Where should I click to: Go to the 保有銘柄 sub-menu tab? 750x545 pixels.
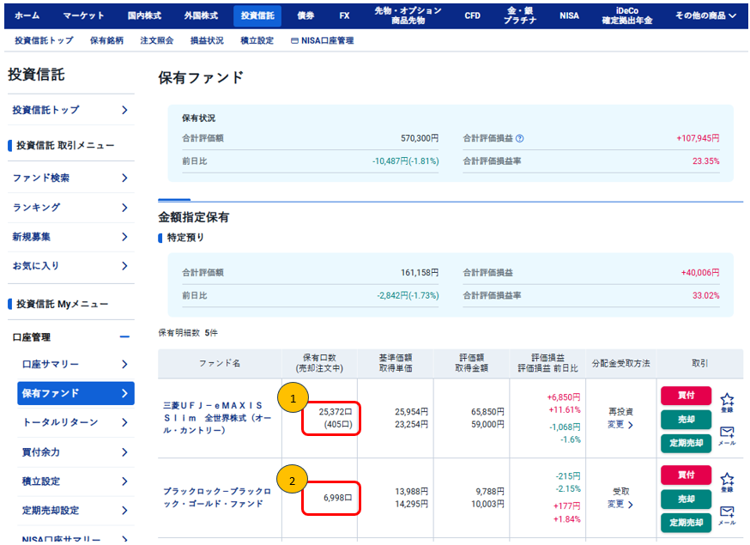tap(106, 40)
